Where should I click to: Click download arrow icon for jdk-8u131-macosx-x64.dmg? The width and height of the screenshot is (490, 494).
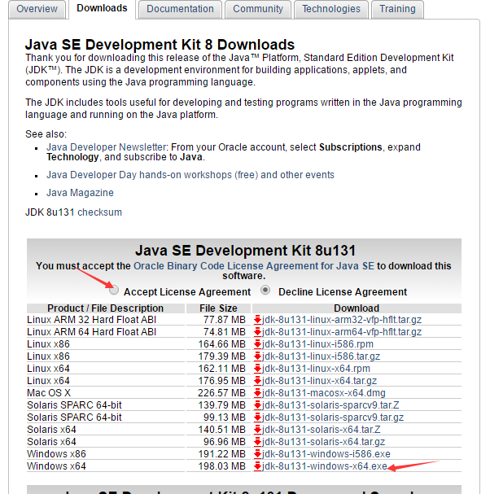click(257, 393)
